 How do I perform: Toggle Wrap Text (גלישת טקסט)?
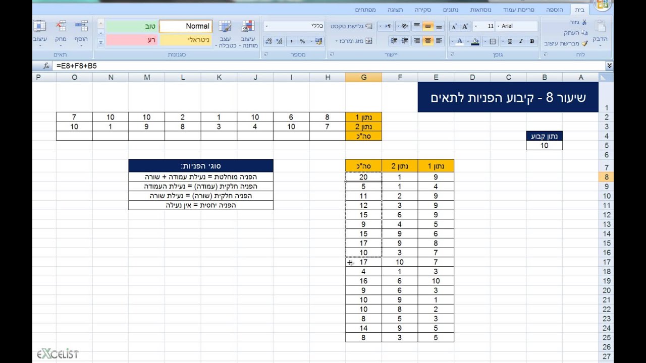click(x=351, y=26)
